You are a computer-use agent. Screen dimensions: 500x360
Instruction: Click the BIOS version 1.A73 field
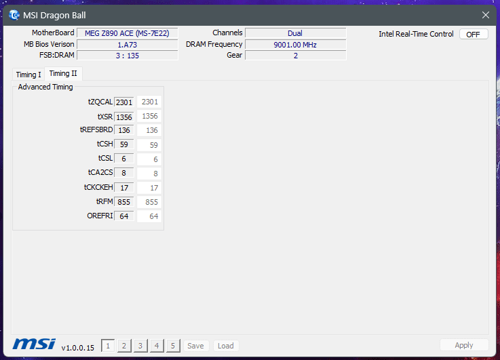(128, 45)
